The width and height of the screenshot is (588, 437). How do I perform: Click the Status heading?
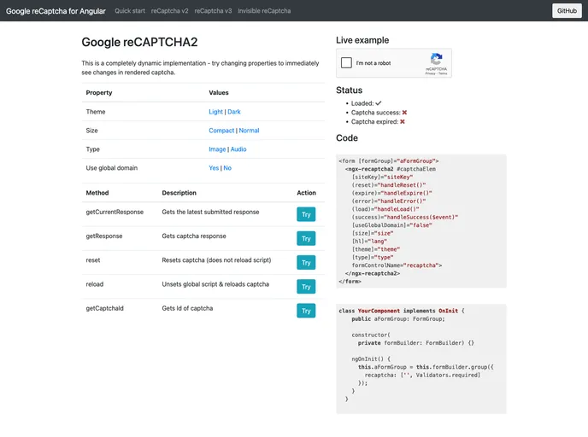point(349,90)
